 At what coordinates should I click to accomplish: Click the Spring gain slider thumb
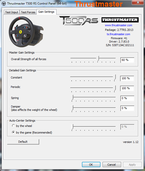click(x=72, y=97)
